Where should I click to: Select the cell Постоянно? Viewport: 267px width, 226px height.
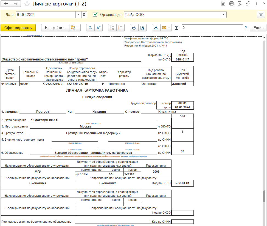coord(124,84)
